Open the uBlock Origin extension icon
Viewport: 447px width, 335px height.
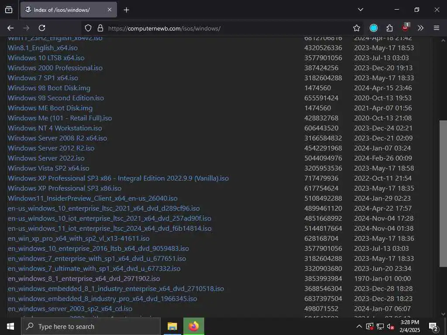(x=406, y=27)
